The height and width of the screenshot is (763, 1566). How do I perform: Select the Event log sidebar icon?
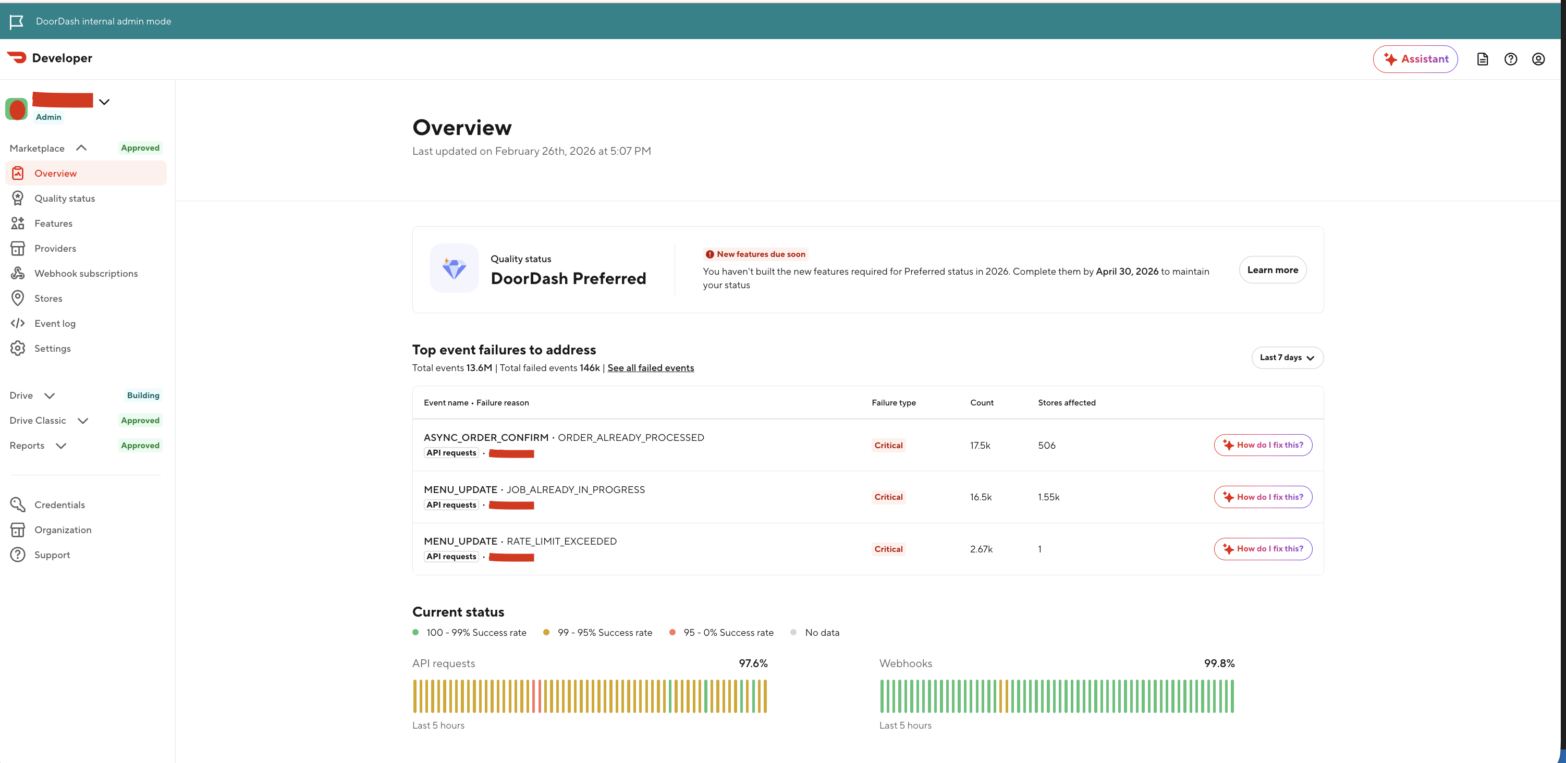18,323
